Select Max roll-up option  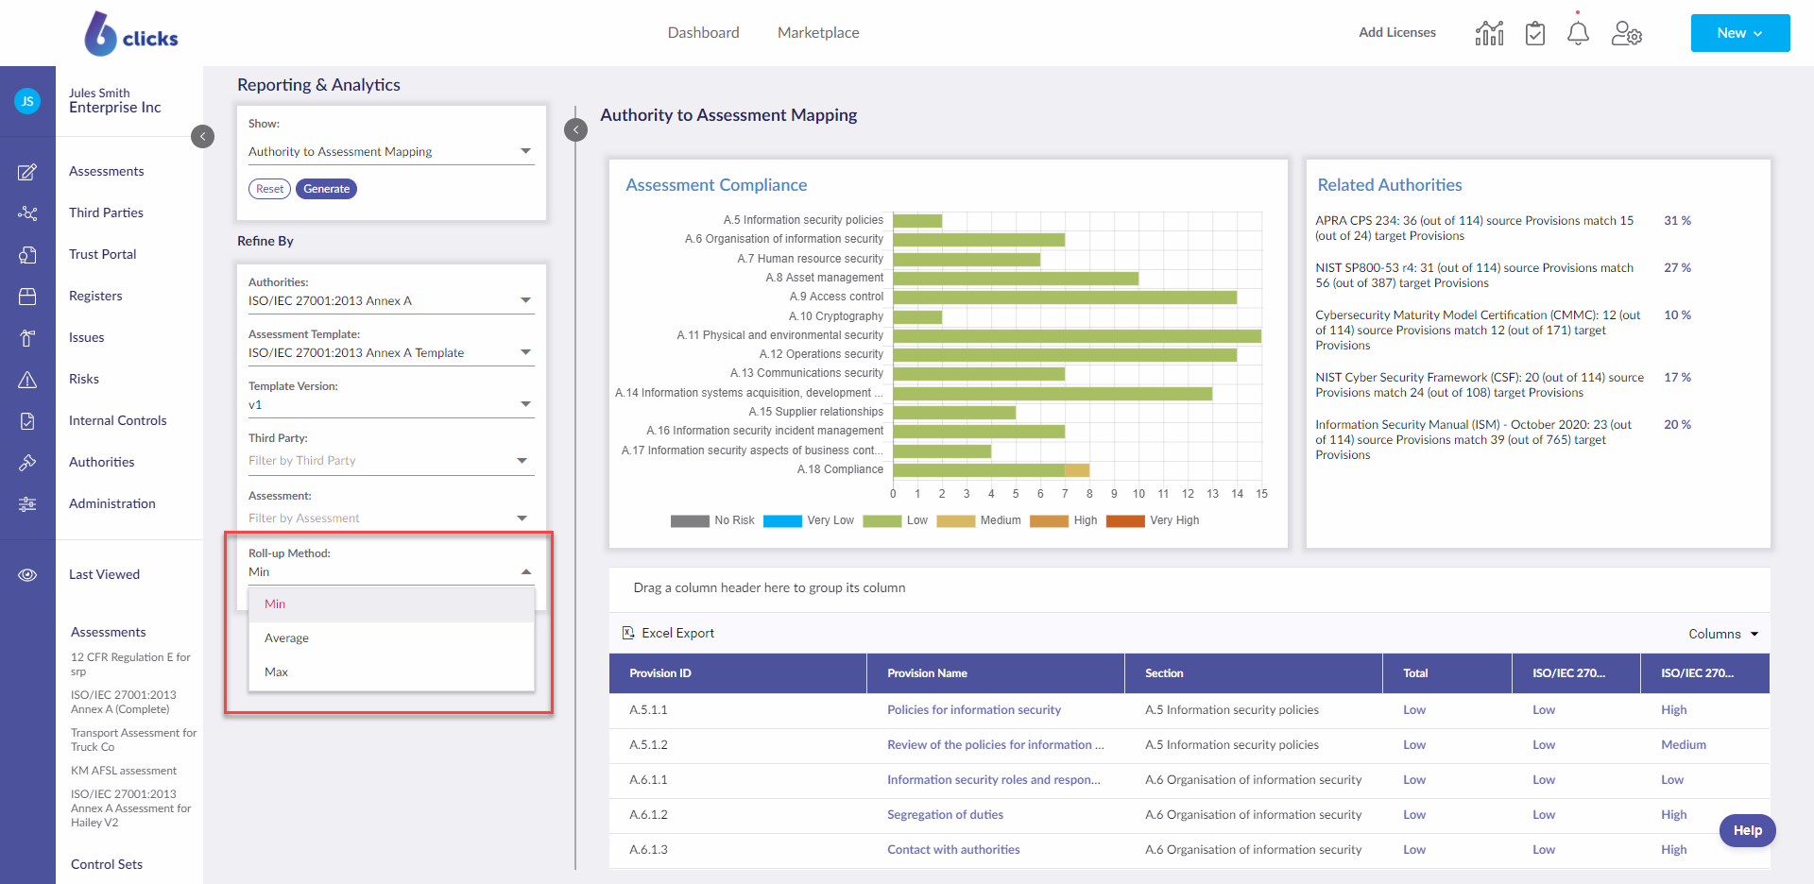coord(391,672)
